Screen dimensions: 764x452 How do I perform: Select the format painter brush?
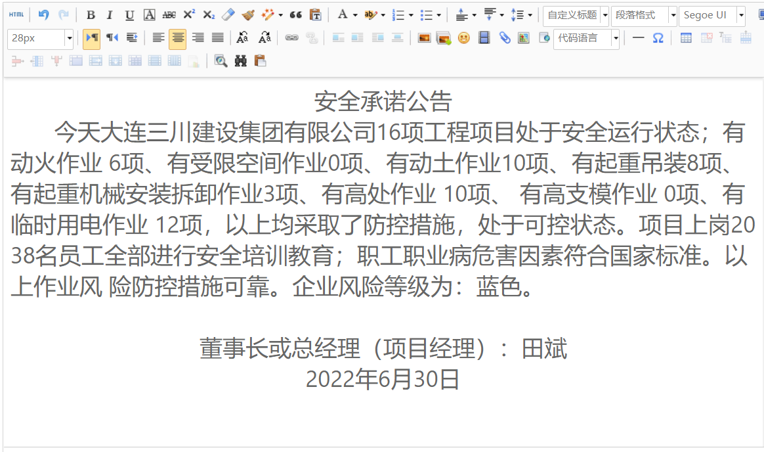(248, 15)
